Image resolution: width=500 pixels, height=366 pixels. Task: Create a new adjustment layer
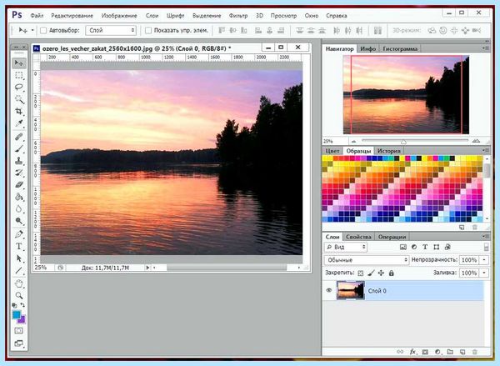[x=437, y=352]
